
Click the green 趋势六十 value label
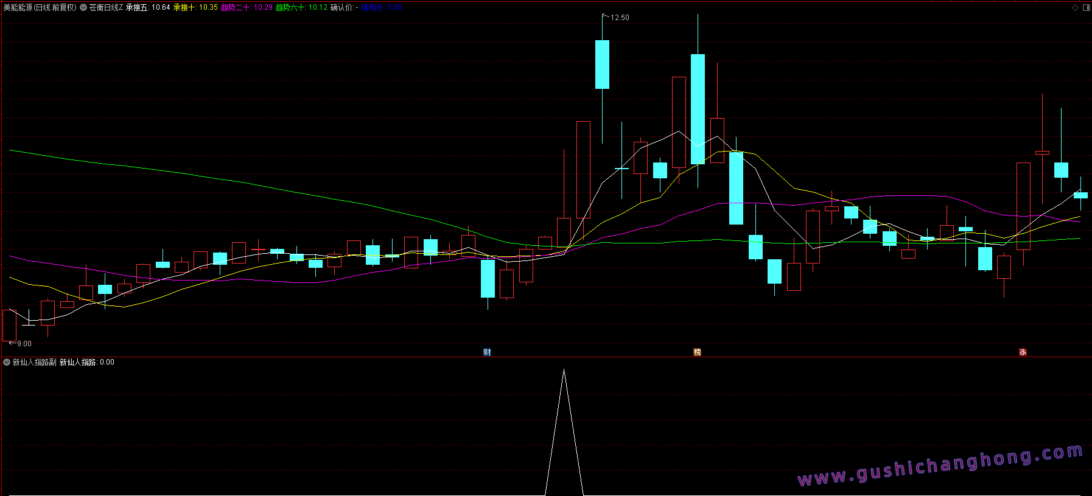point(301,8)
